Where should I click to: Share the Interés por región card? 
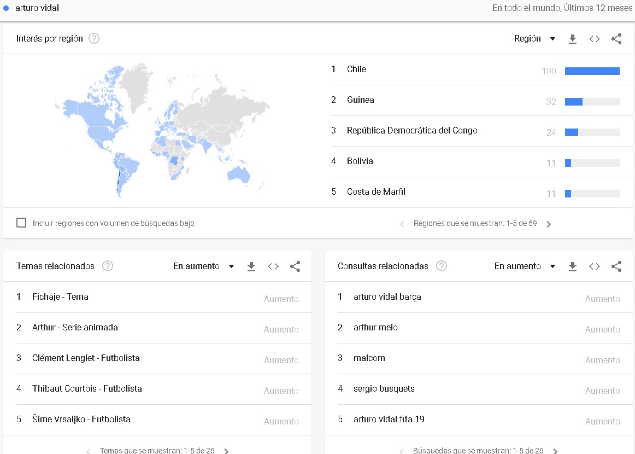pos(616,39)
